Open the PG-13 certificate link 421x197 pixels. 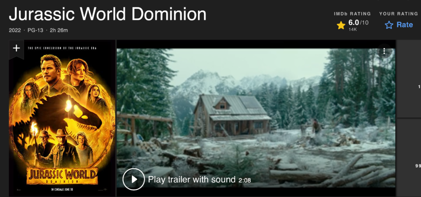coord(35,30)
